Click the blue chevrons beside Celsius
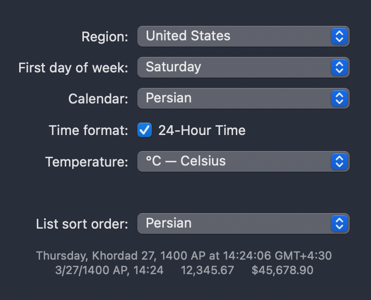Screen dimensions: 371x300 tap(339, 161)
